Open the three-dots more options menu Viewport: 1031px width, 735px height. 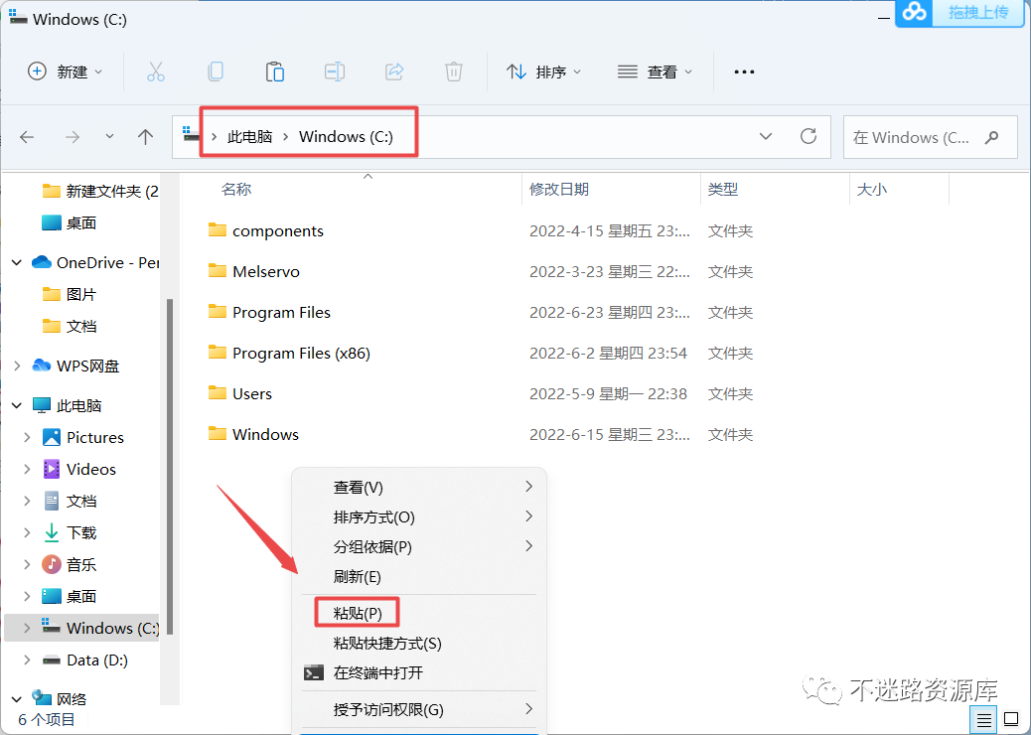[744, 72]
